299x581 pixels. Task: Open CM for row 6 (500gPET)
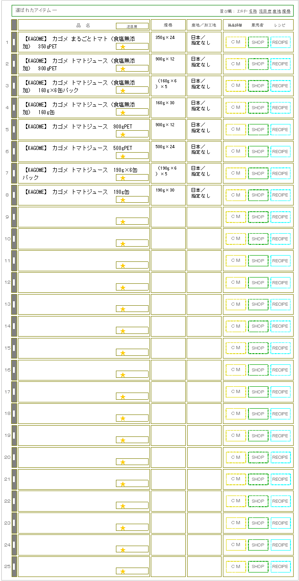pyautogui.click(x=236, y=151)
